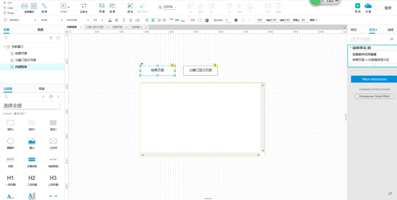This screenshot has height=200, width=397.
Task: Send widget to back icon
Action: pyautogui.click(x=112, y=6)
